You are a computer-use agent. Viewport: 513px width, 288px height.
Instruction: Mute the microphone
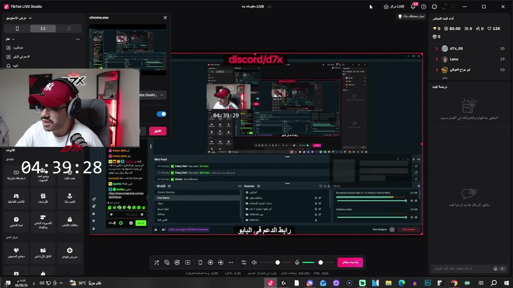[x=297, y=262]
